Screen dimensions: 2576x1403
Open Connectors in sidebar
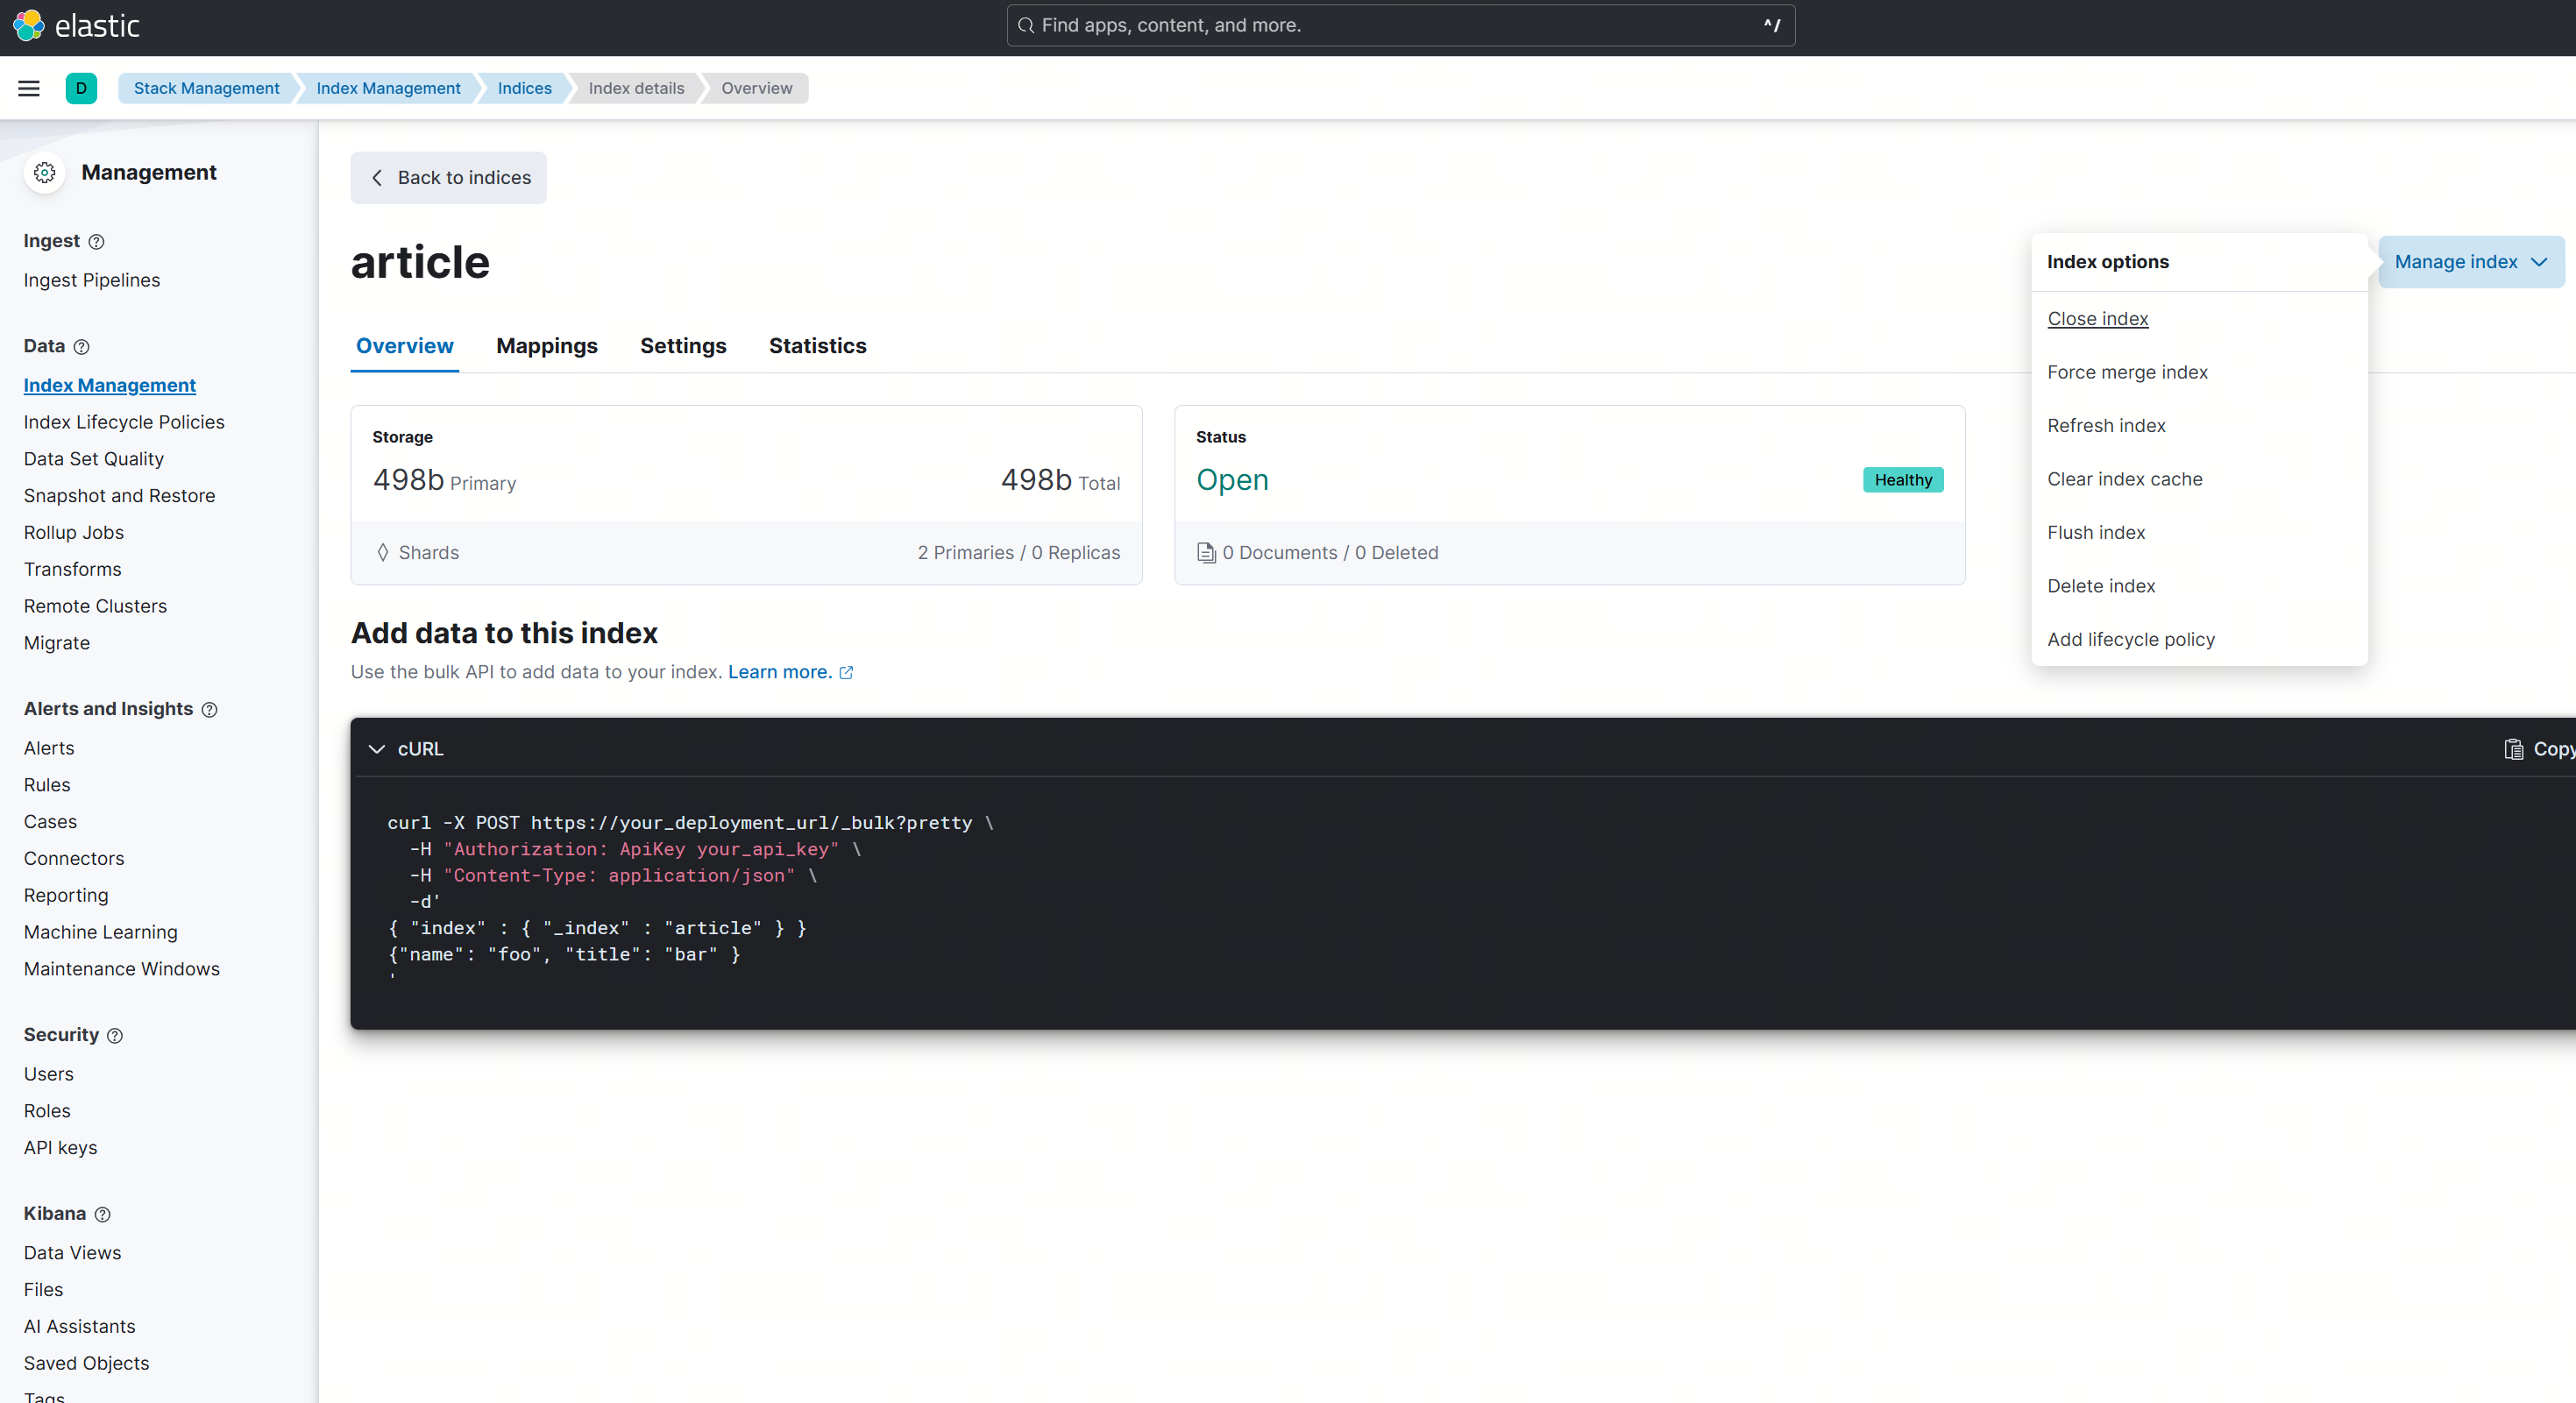74,859
